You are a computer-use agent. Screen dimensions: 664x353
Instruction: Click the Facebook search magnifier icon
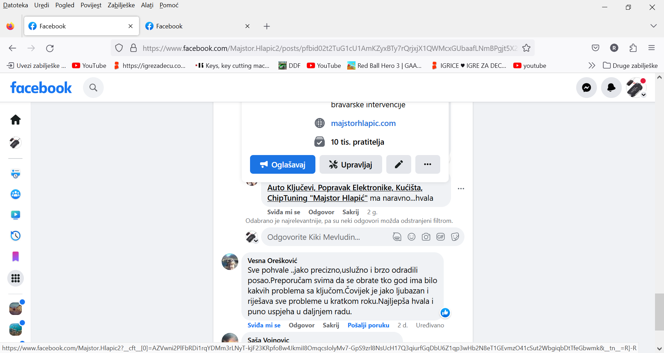(x=93, y=88)
